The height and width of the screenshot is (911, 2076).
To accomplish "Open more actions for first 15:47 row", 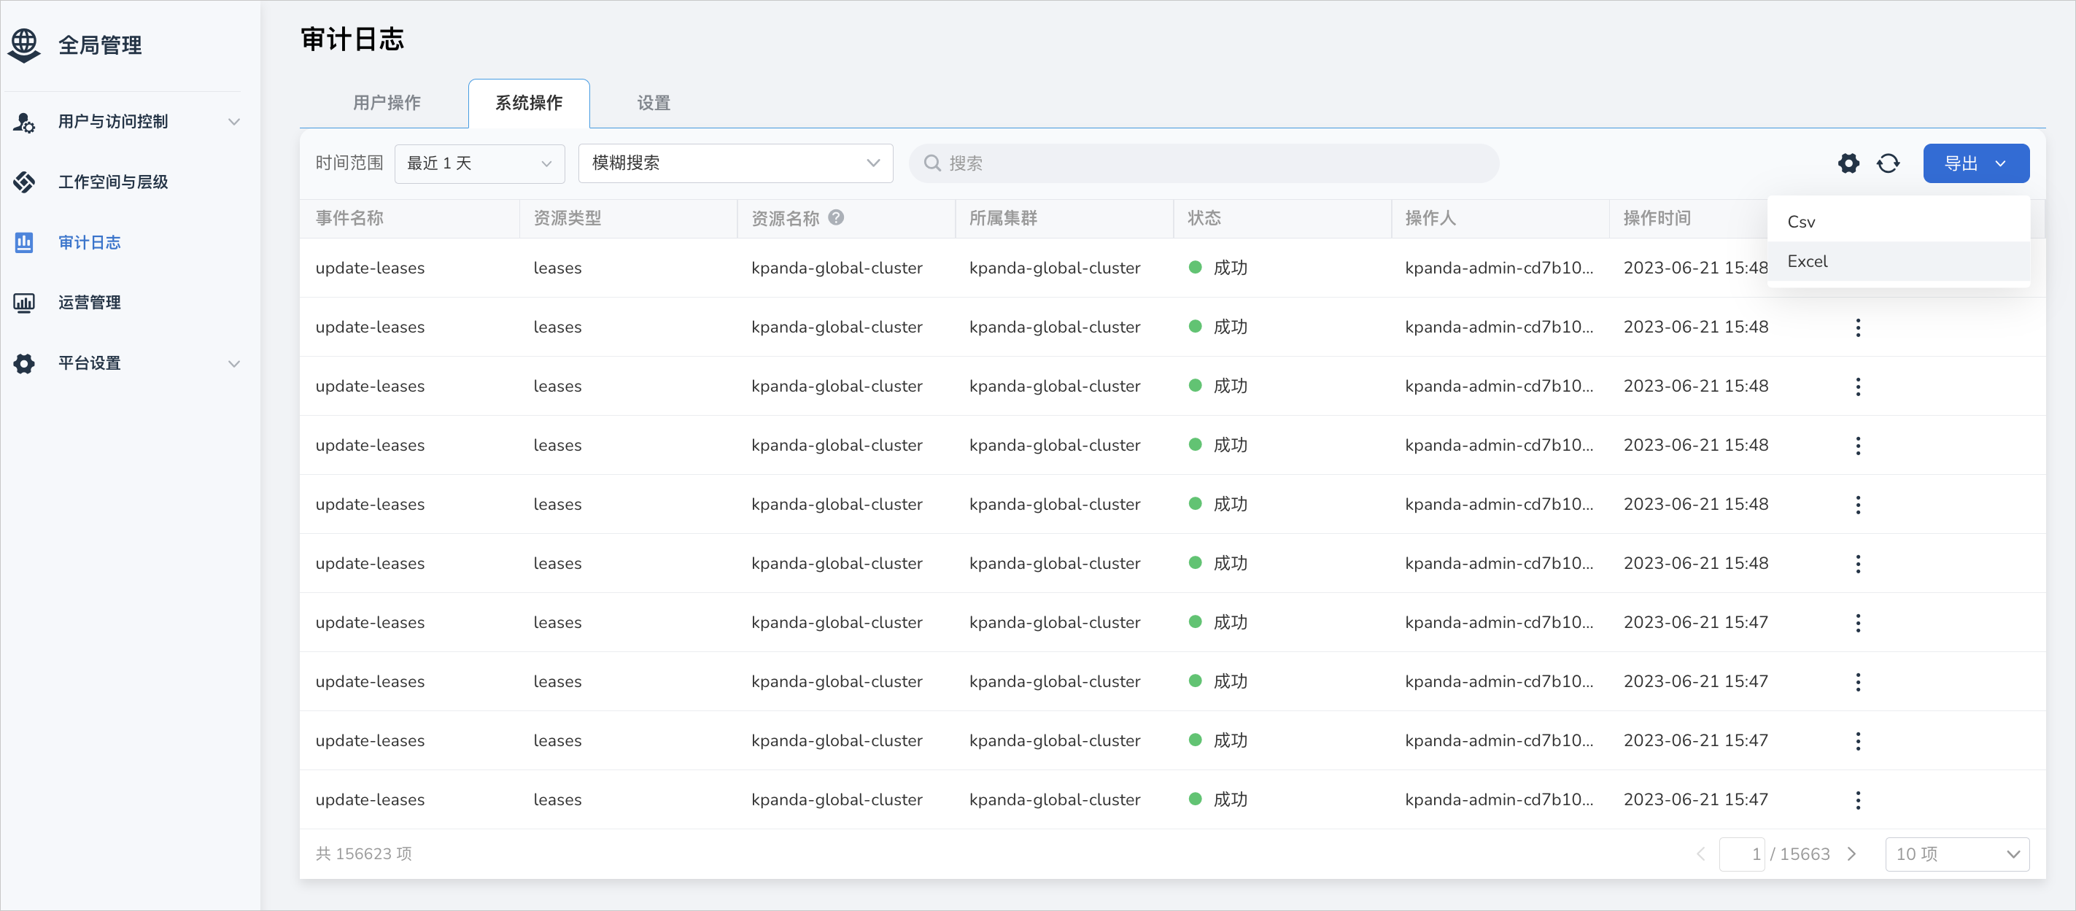I will [x=1858, y=623].
